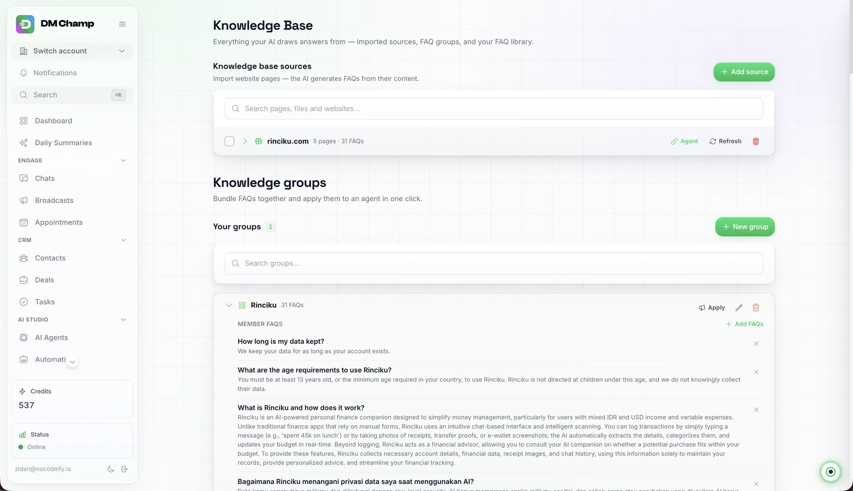Click the Status bar chart icon
Viewport: 853px width, 491px height.
click(x=22, y=434)
